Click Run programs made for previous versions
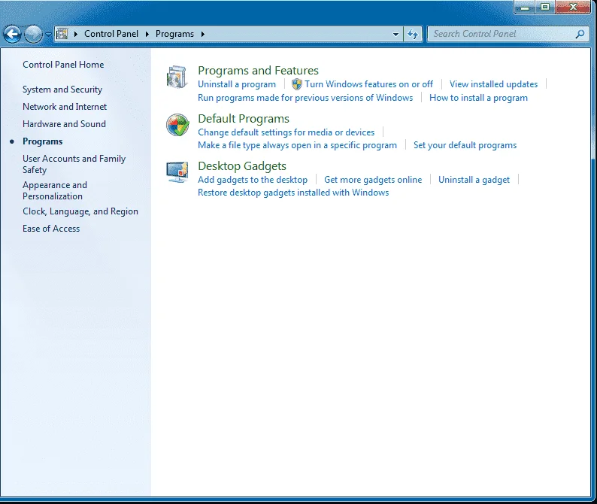 point(305,98)
